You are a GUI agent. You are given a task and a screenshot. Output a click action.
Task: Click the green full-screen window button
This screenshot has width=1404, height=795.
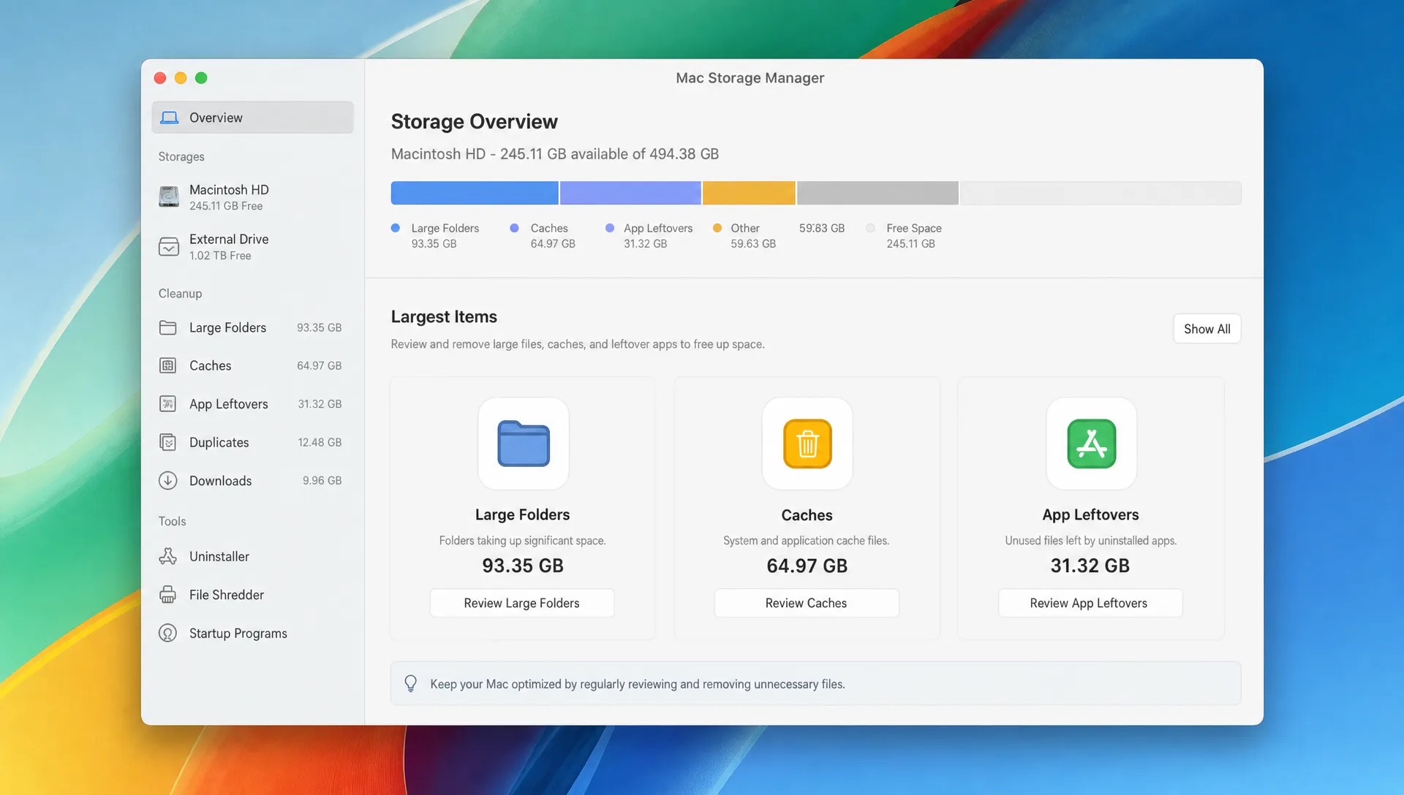[201, 77]
